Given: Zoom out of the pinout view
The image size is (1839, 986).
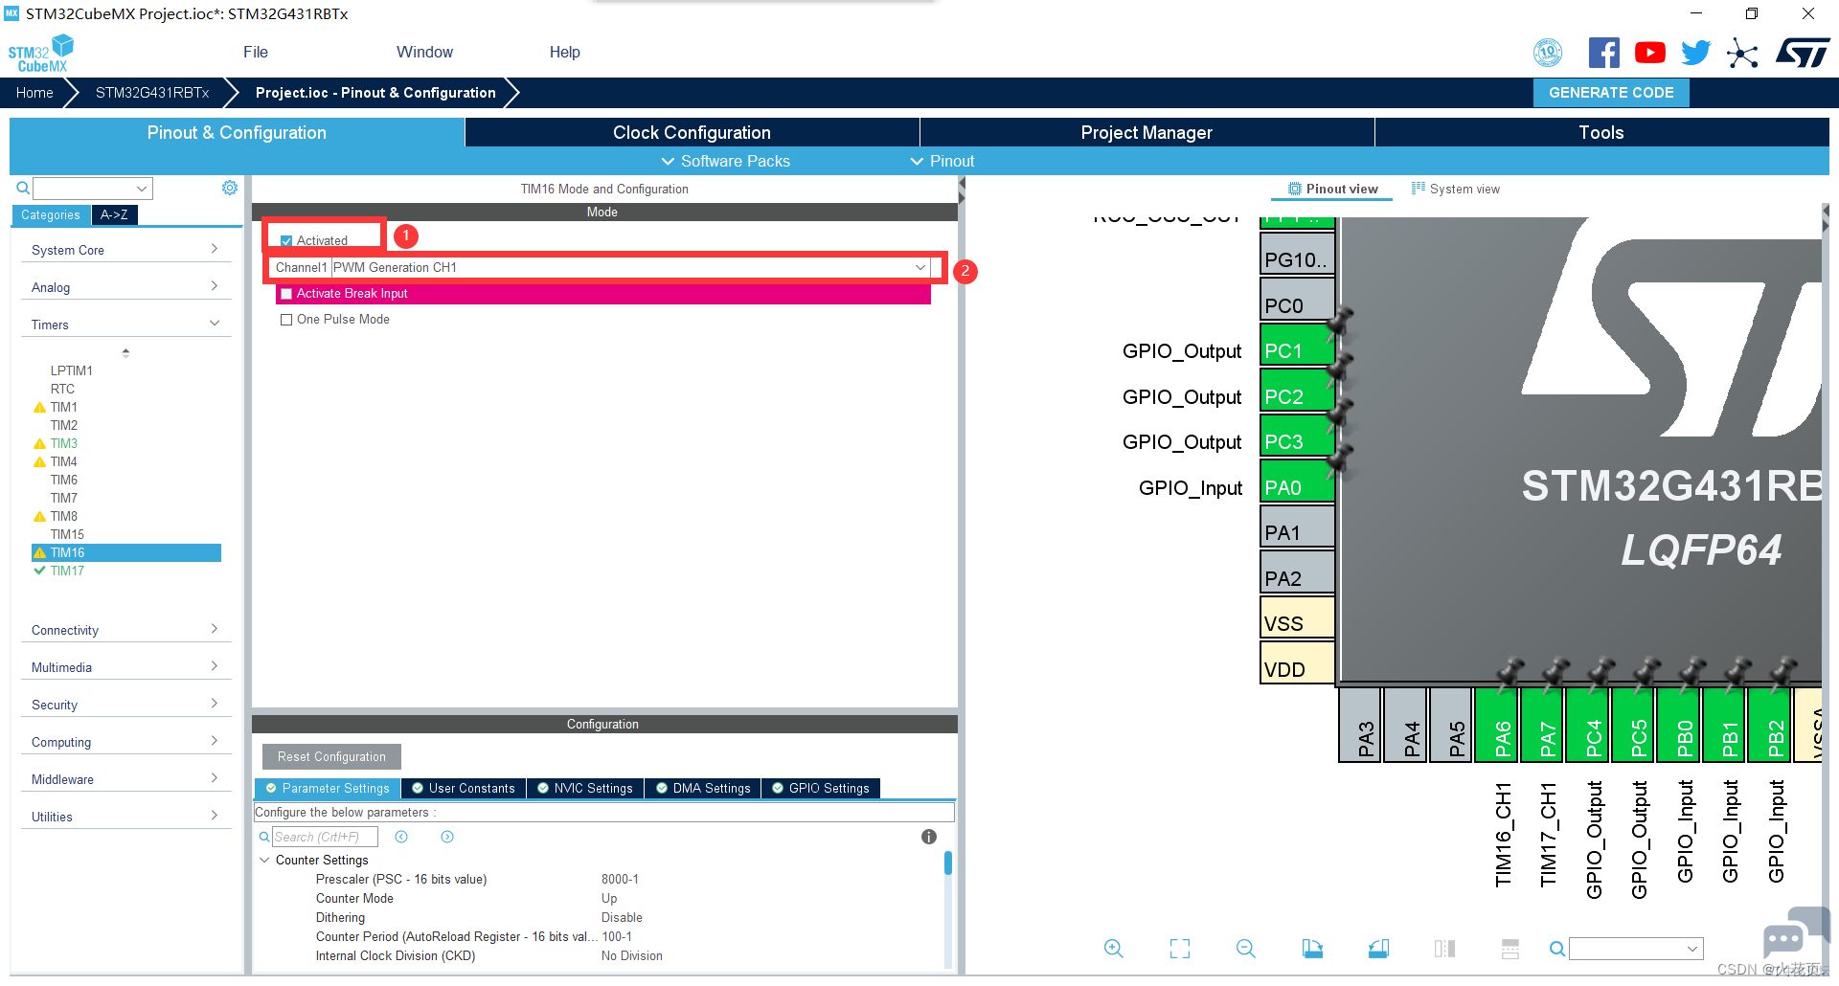Looking at the screenshot, I should pyautogui.click(x=1246, y=948).
